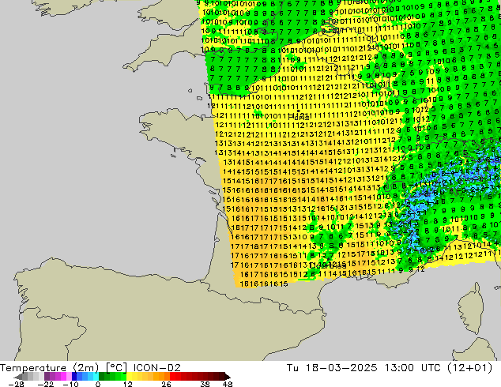The height and width of the screenshot is (387, 501).
Task: Select the bright red swatch at 26
Action: 172,377
